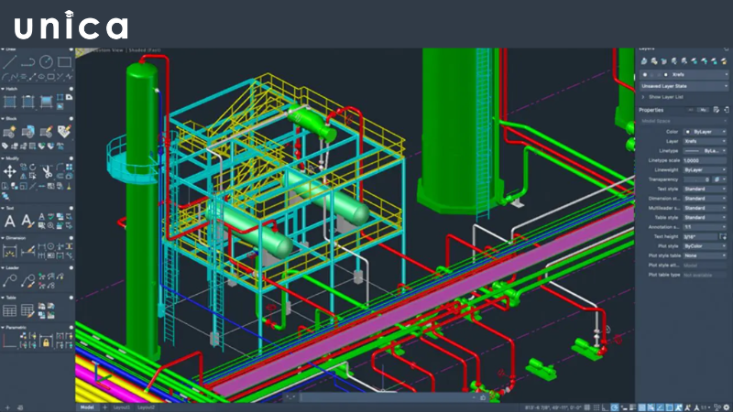Click the Linetype scale 1.0000 field
The height and width of the screenshot is (412, 733).
(x=705, y=160)
